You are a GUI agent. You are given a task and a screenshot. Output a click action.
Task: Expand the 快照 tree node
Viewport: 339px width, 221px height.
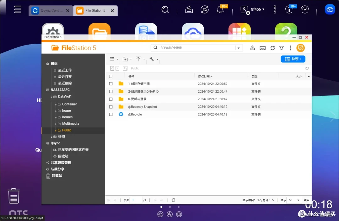pyautogui.click(x=51, y=137)
